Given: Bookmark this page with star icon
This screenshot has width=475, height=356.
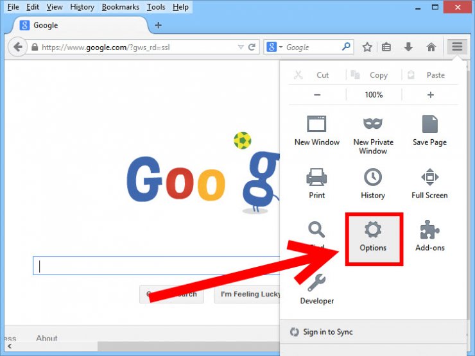Looking at the screenshot, I should pyautogui.click(x=367, y=47).
